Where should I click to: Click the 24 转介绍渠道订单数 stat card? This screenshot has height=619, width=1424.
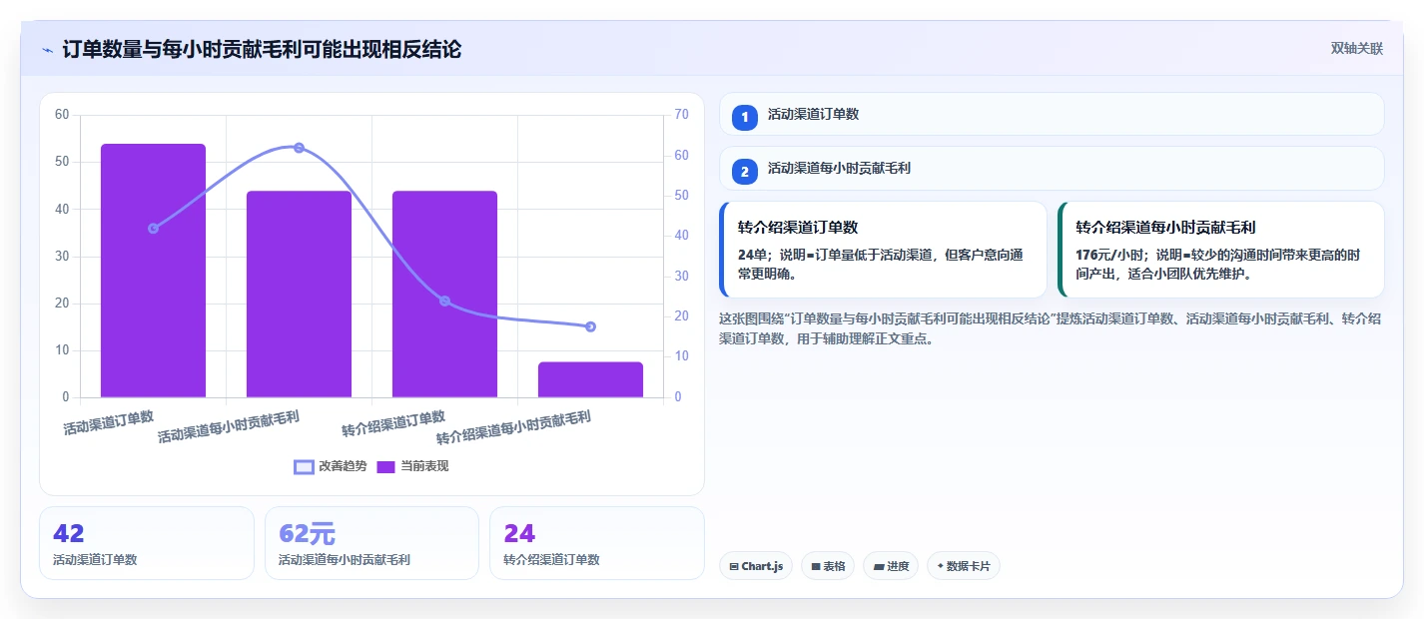pos(597,543)
